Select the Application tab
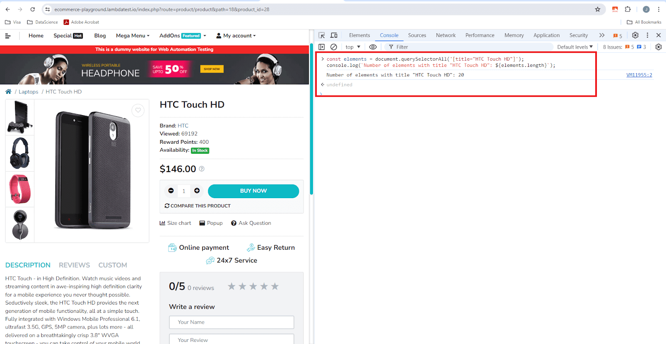 [547, 35]
